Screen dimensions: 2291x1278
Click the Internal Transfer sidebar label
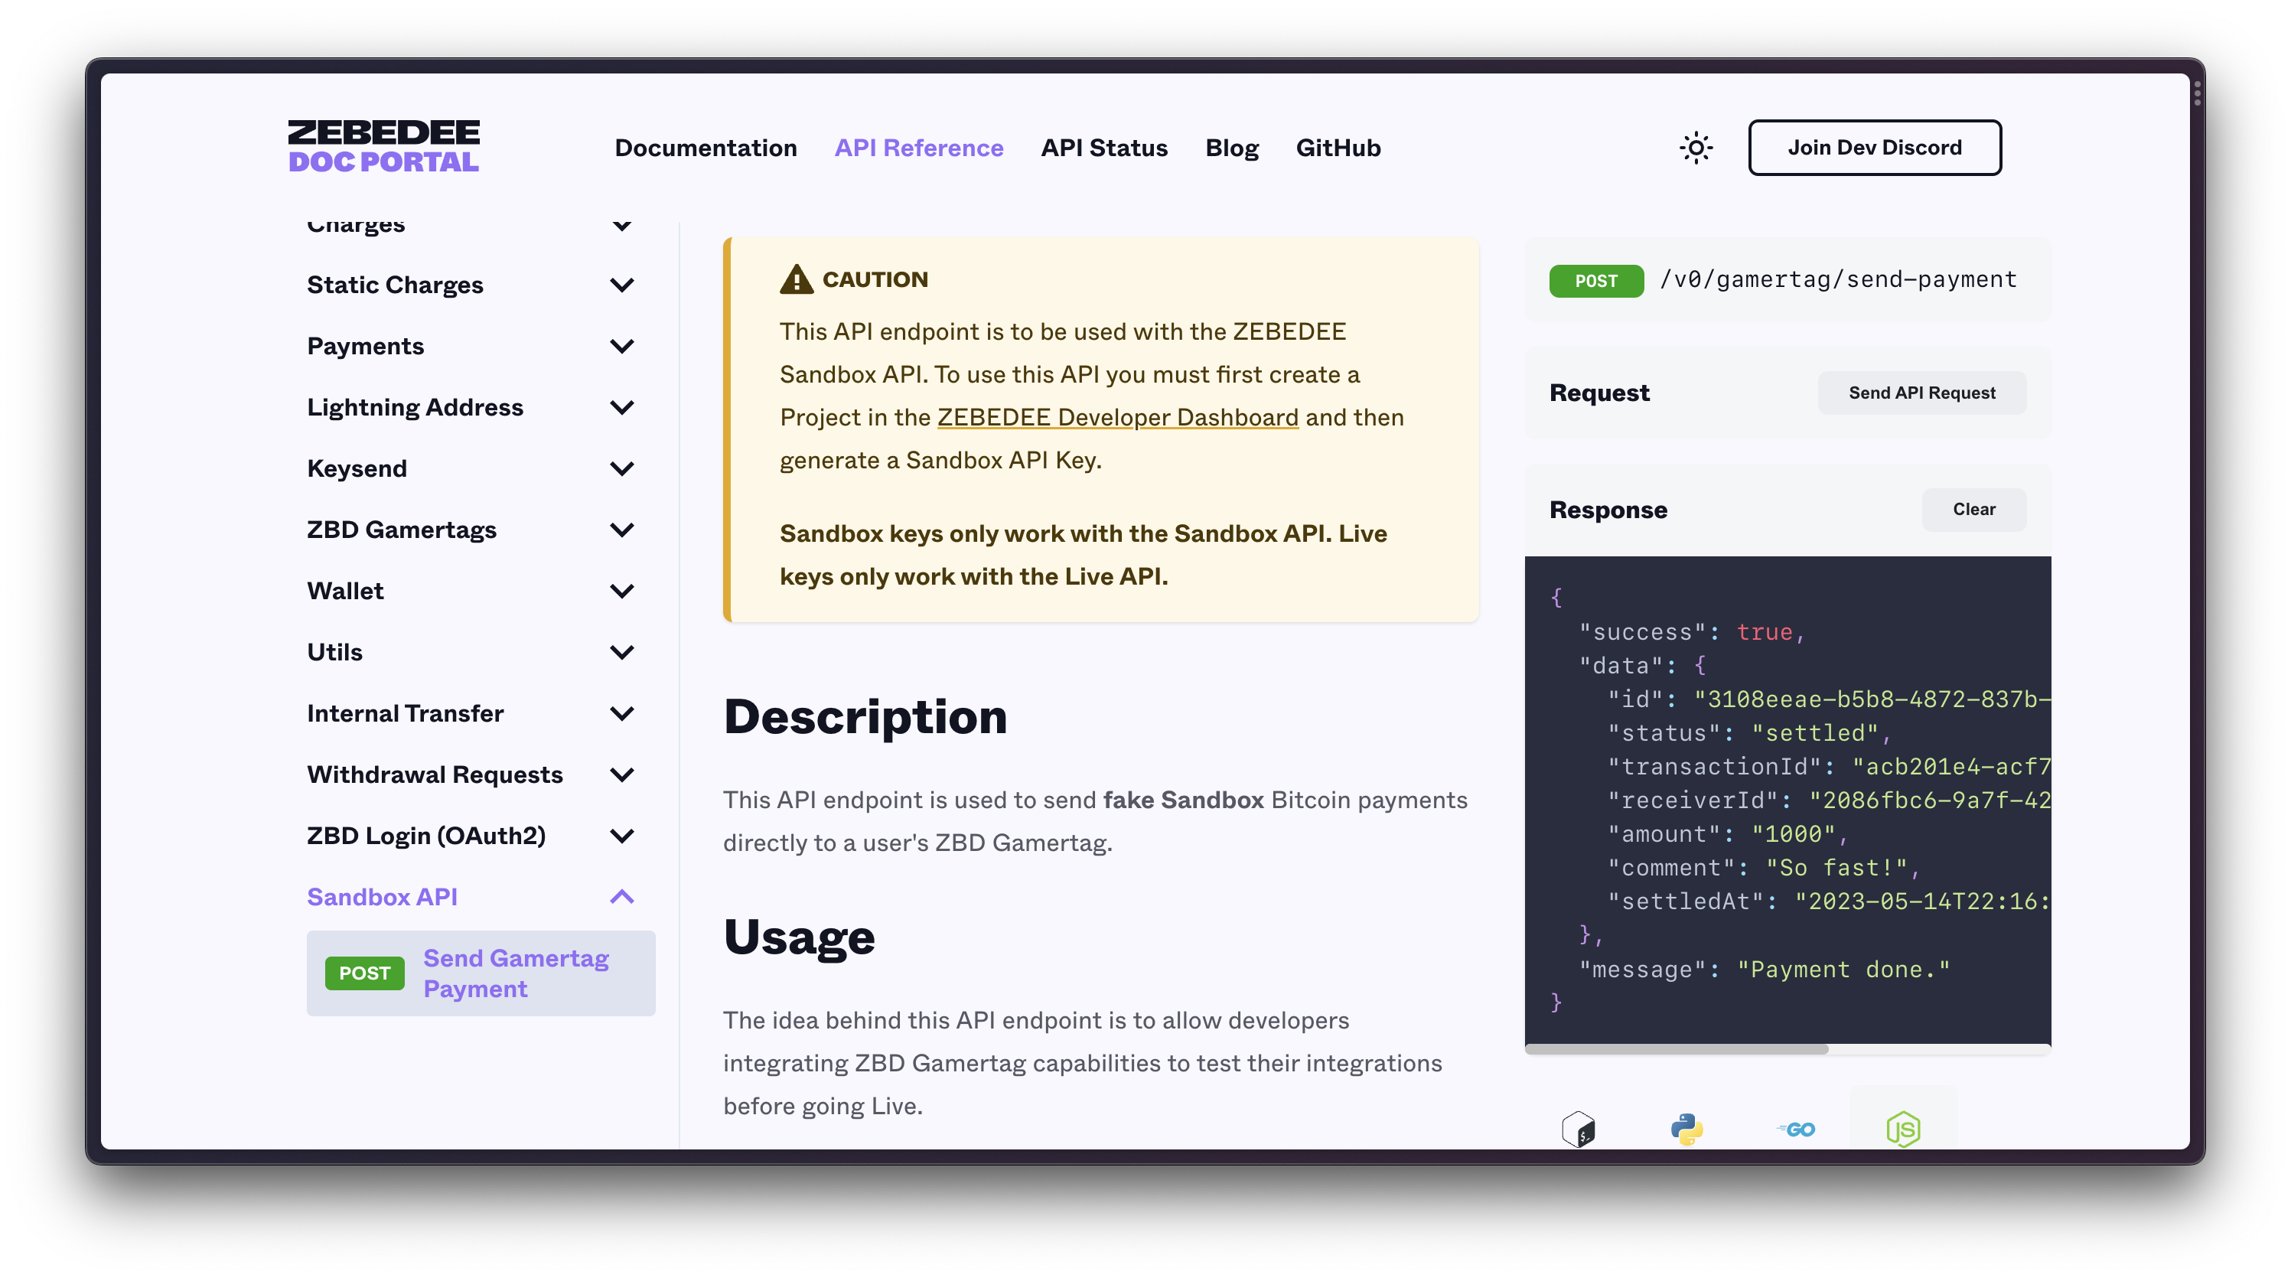point(405,713)
